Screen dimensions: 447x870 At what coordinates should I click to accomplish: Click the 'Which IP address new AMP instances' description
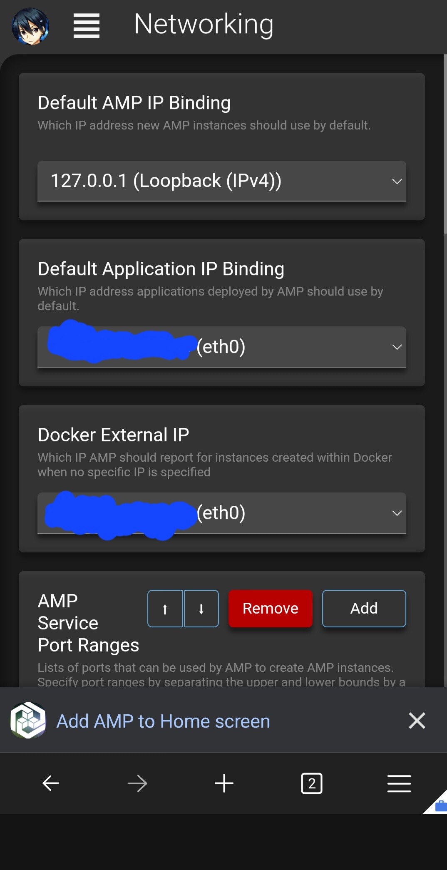(204, 125)
